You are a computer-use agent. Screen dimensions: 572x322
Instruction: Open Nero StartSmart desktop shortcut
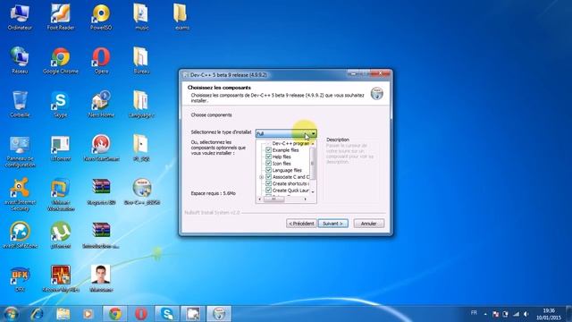(101, 148)
